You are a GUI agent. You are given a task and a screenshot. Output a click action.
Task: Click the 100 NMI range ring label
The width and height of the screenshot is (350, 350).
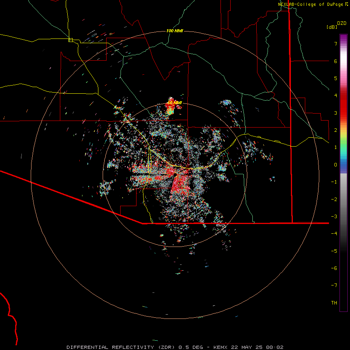coord(175,31)
